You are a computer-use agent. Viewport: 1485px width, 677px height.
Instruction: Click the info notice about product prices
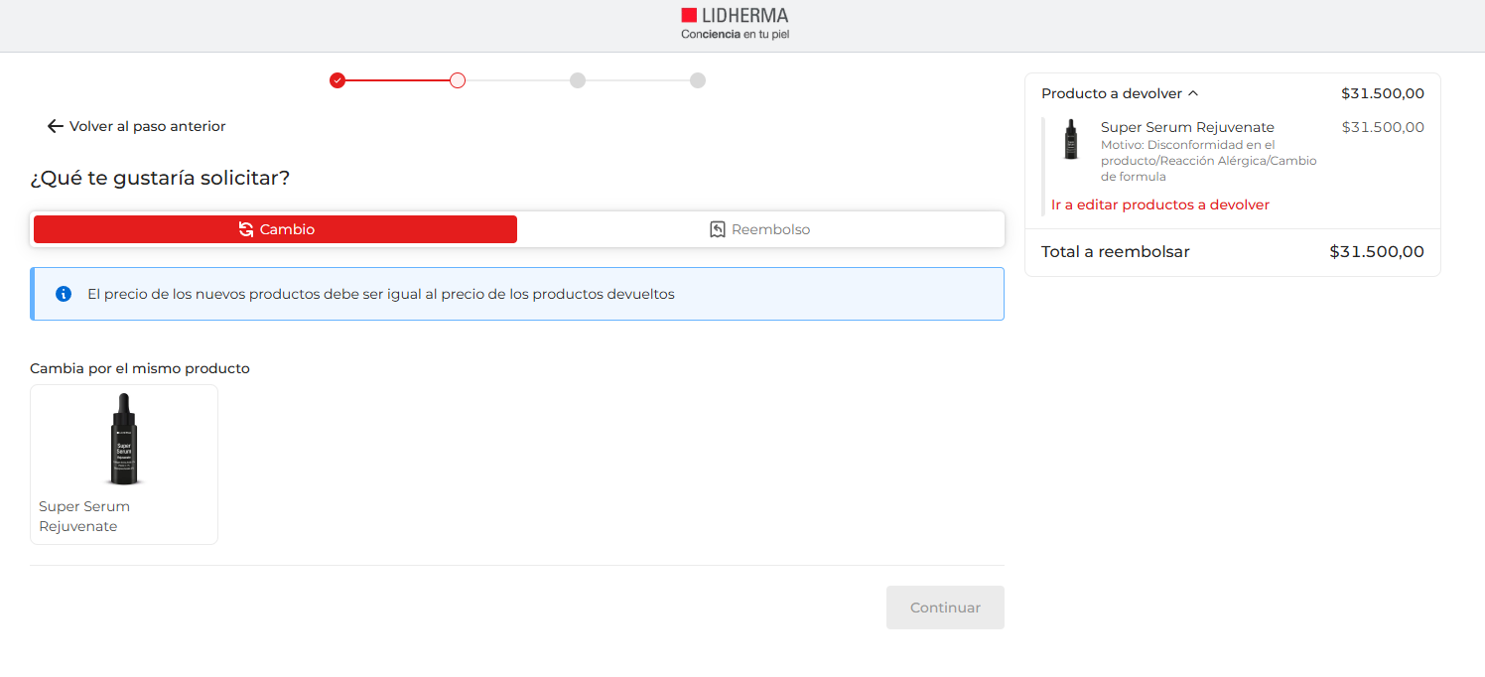[x=517, y=294]
